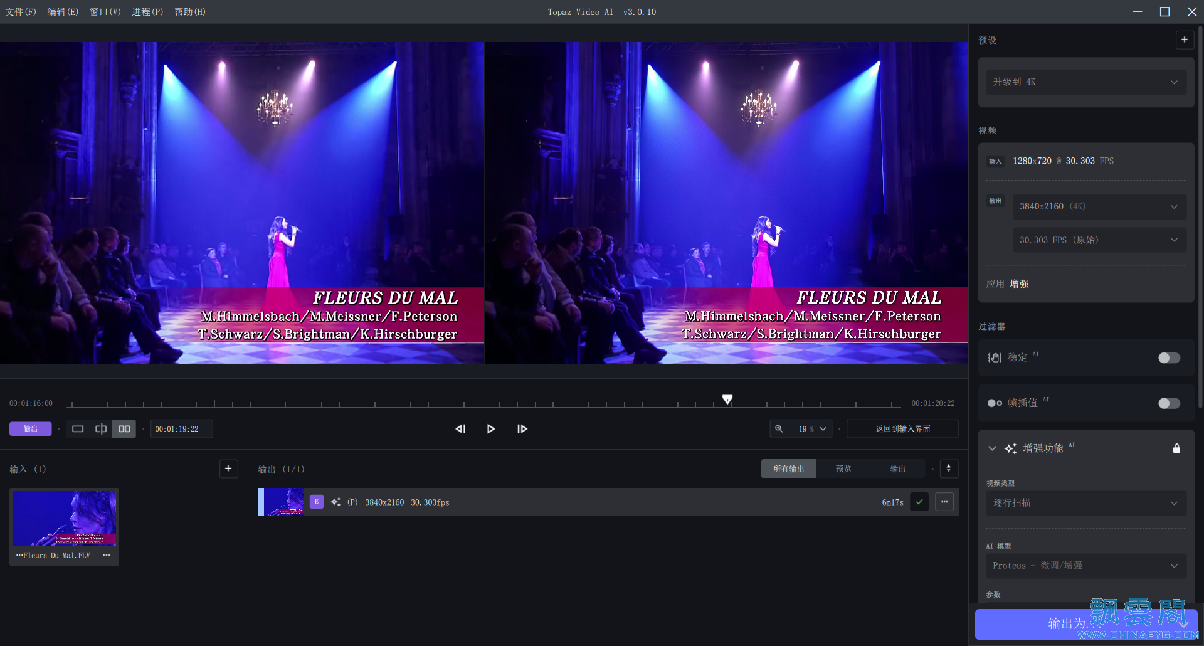Click the frame interpolation filter icon

pos(995,403)
